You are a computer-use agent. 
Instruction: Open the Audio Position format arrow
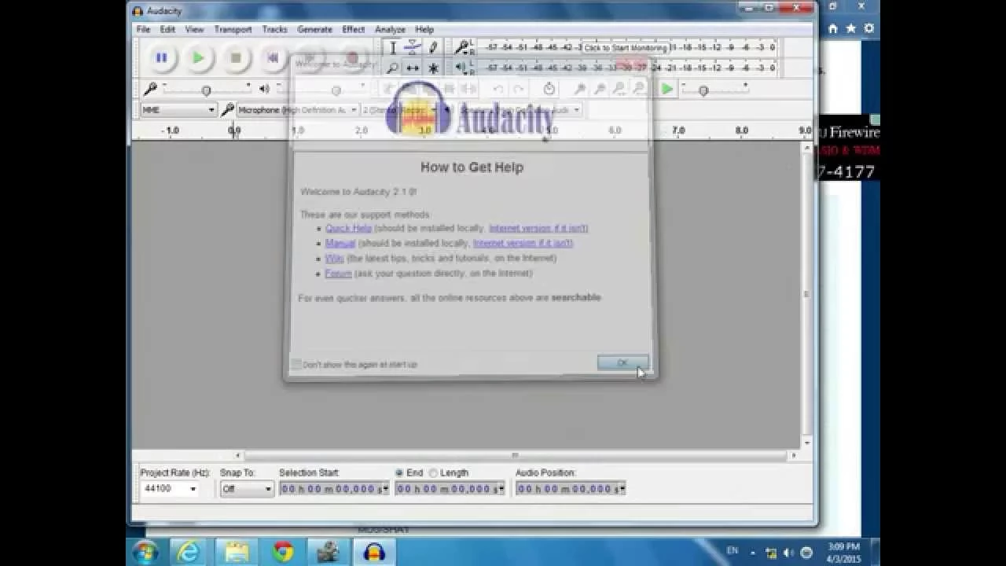(x=622, y=489)
